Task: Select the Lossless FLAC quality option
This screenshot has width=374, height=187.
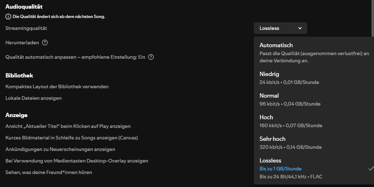Action: (270, 161)
